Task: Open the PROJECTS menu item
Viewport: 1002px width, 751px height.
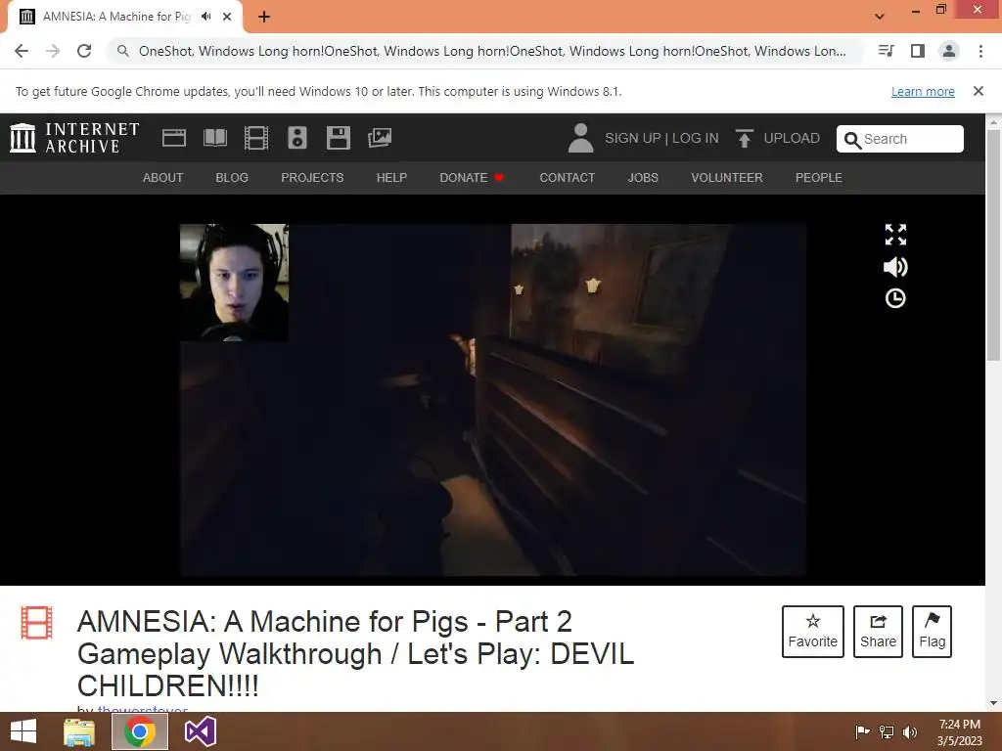Action: pos(312,178)
